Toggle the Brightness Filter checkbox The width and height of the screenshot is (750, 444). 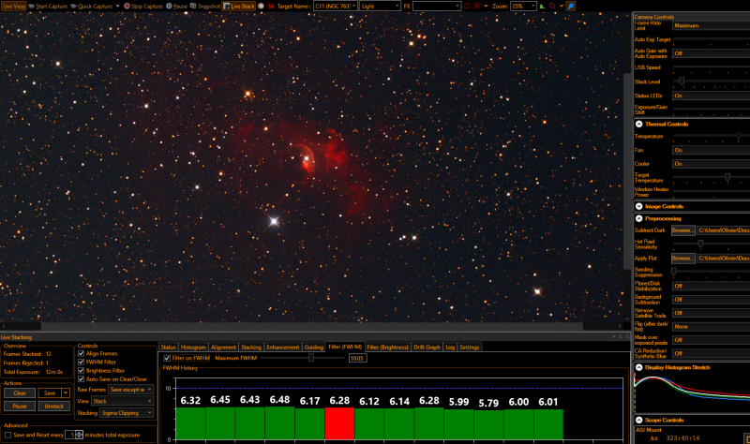81,371
